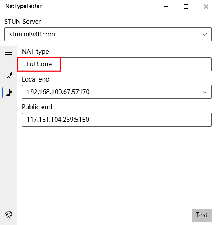This screenshot has width=216, height=225.
Task: Maximize the NatTypeTester window
Action: tap(186, 7)
